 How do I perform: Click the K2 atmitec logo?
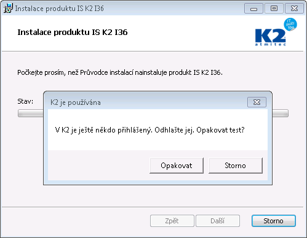coord(276,32)
